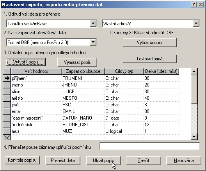Screen dimensions: 206x171
Task: Select the row header beside 'psč'
Action: (7, 105)
